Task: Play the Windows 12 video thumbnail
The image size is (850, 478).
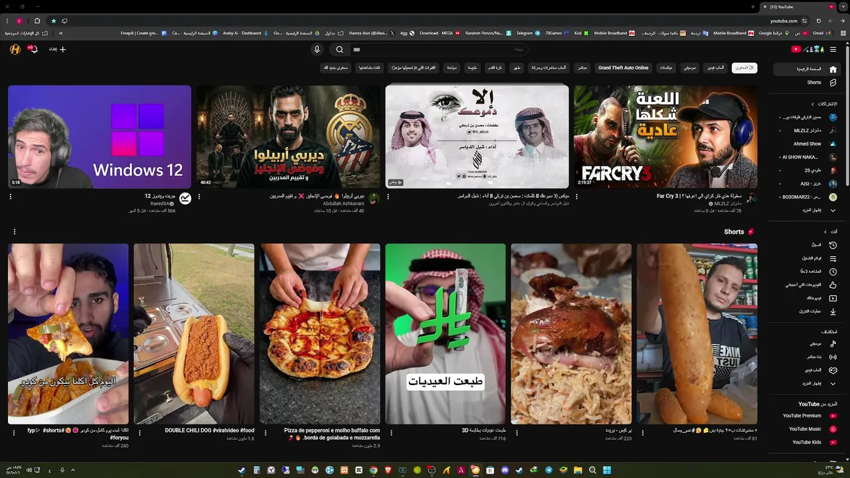Action: point(100,137)
